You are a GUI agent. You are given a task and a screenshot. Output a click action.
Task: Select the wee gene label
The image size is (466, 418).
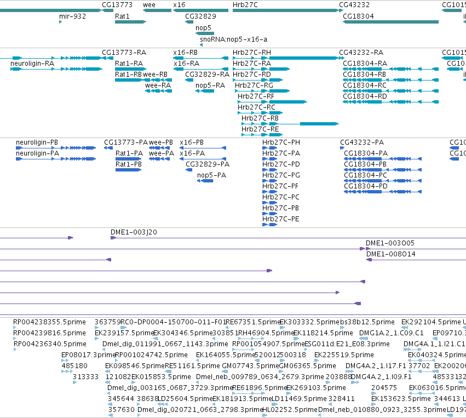point(149,5)
